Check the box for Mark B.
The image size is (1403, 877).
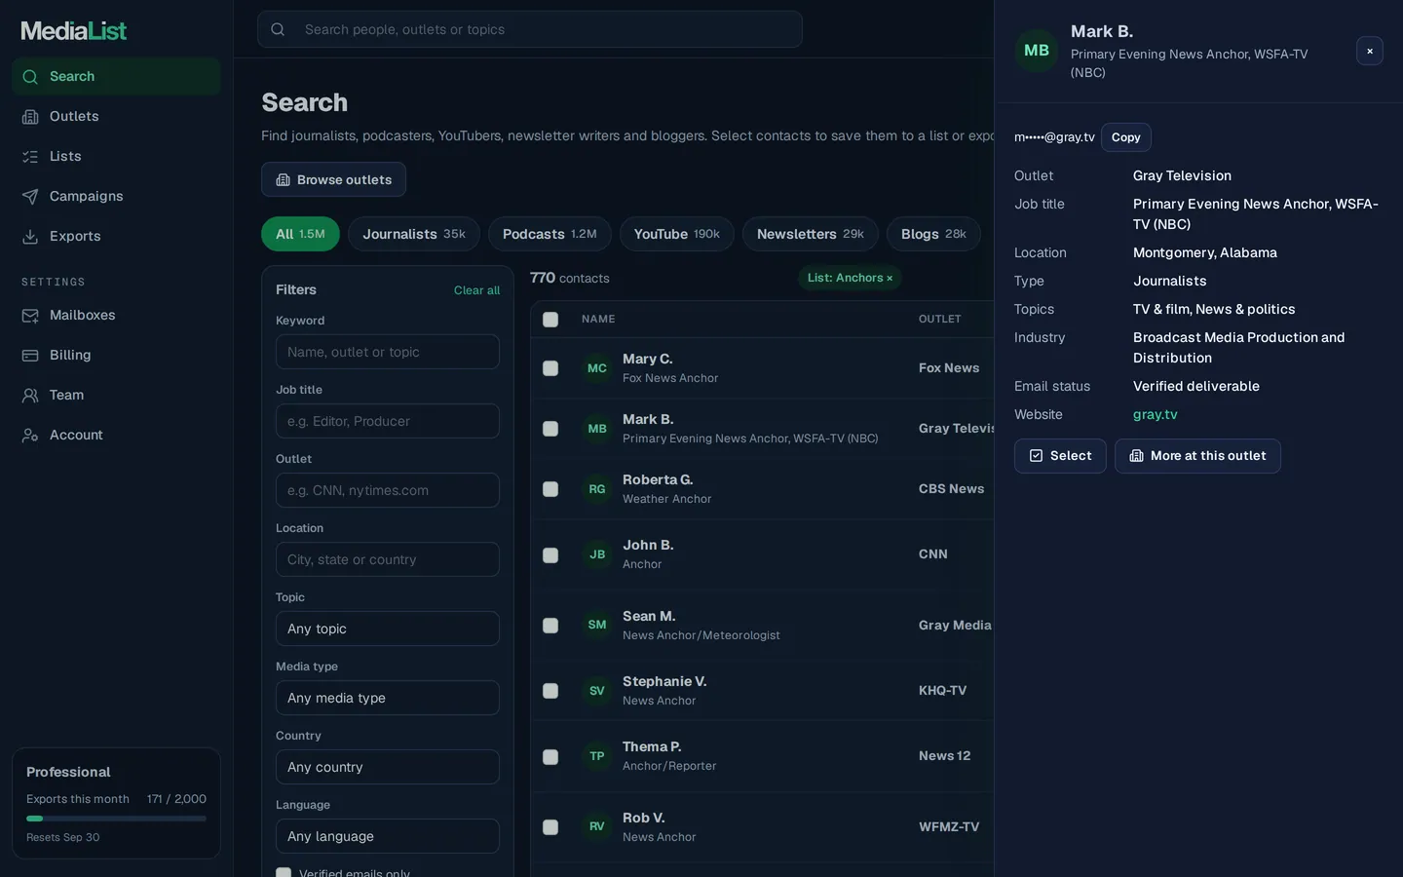(550, 429)
